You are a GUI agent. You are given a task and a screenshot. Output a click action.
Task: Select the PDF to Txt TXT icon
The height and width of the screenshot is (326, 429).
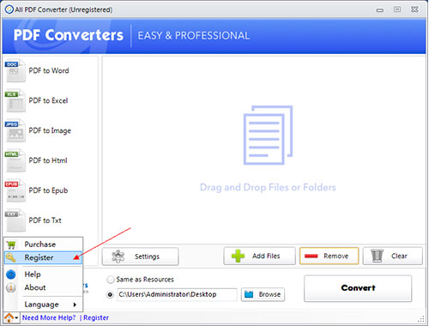pyautogui.click(x=15, y=220)
